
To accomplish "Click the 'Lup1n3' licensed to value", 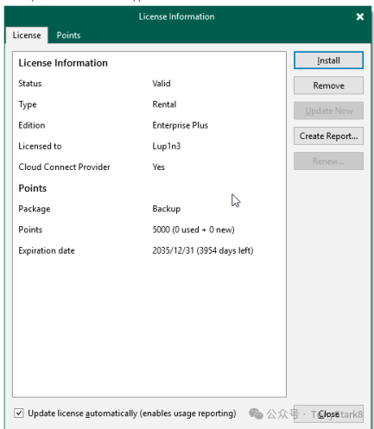I will coord(167,146).
